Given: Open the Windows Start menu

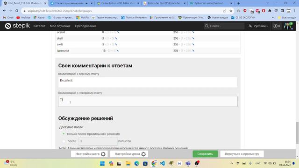Looking at the screenshot, I should click(x=102, y=163).
